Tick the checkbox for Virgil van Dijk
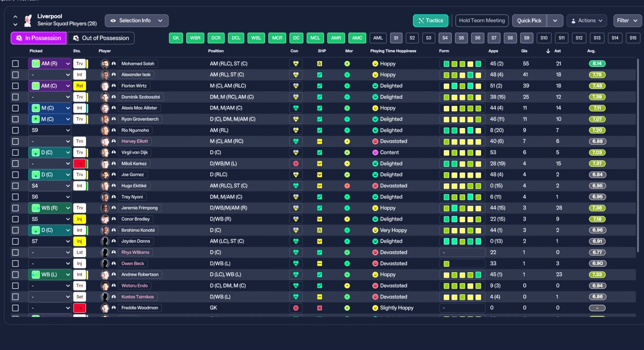Viewport: 644px width, 350px height. [x=16, y=153]
